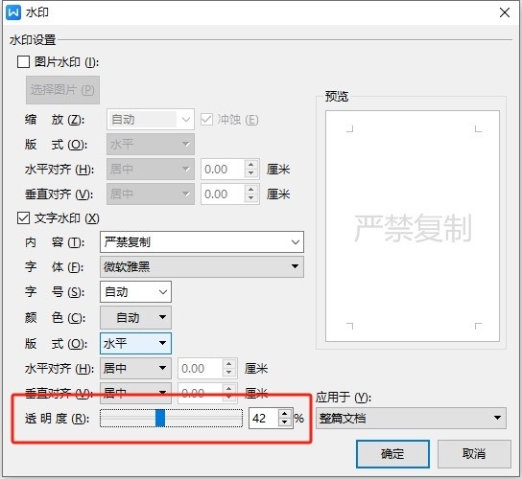Click the 选择图片 button

[62, 90]
